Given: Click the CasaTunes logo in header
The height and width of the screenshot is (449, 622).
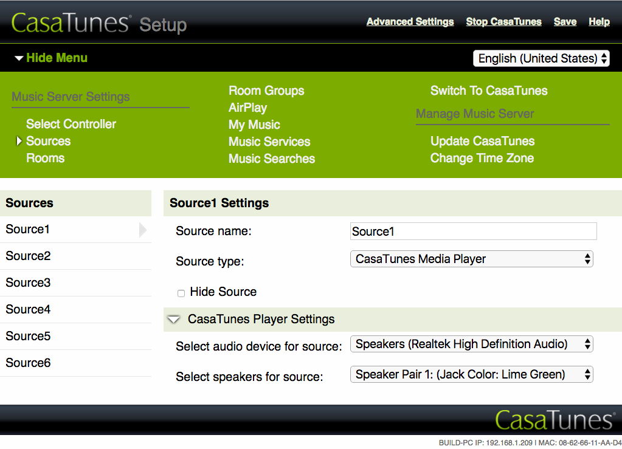Looking at the screenshot, I should (x=71, y=23).
